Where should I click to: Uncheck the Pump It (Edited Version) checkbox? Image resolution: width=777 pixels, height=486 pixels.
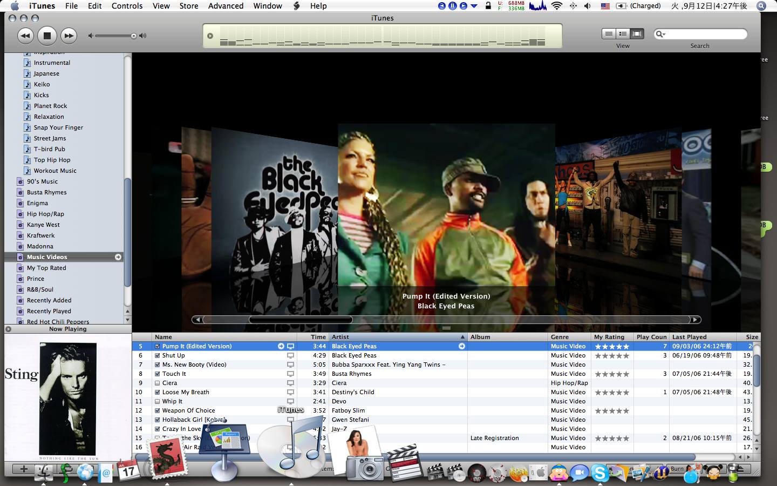click(x=157, y=346)
